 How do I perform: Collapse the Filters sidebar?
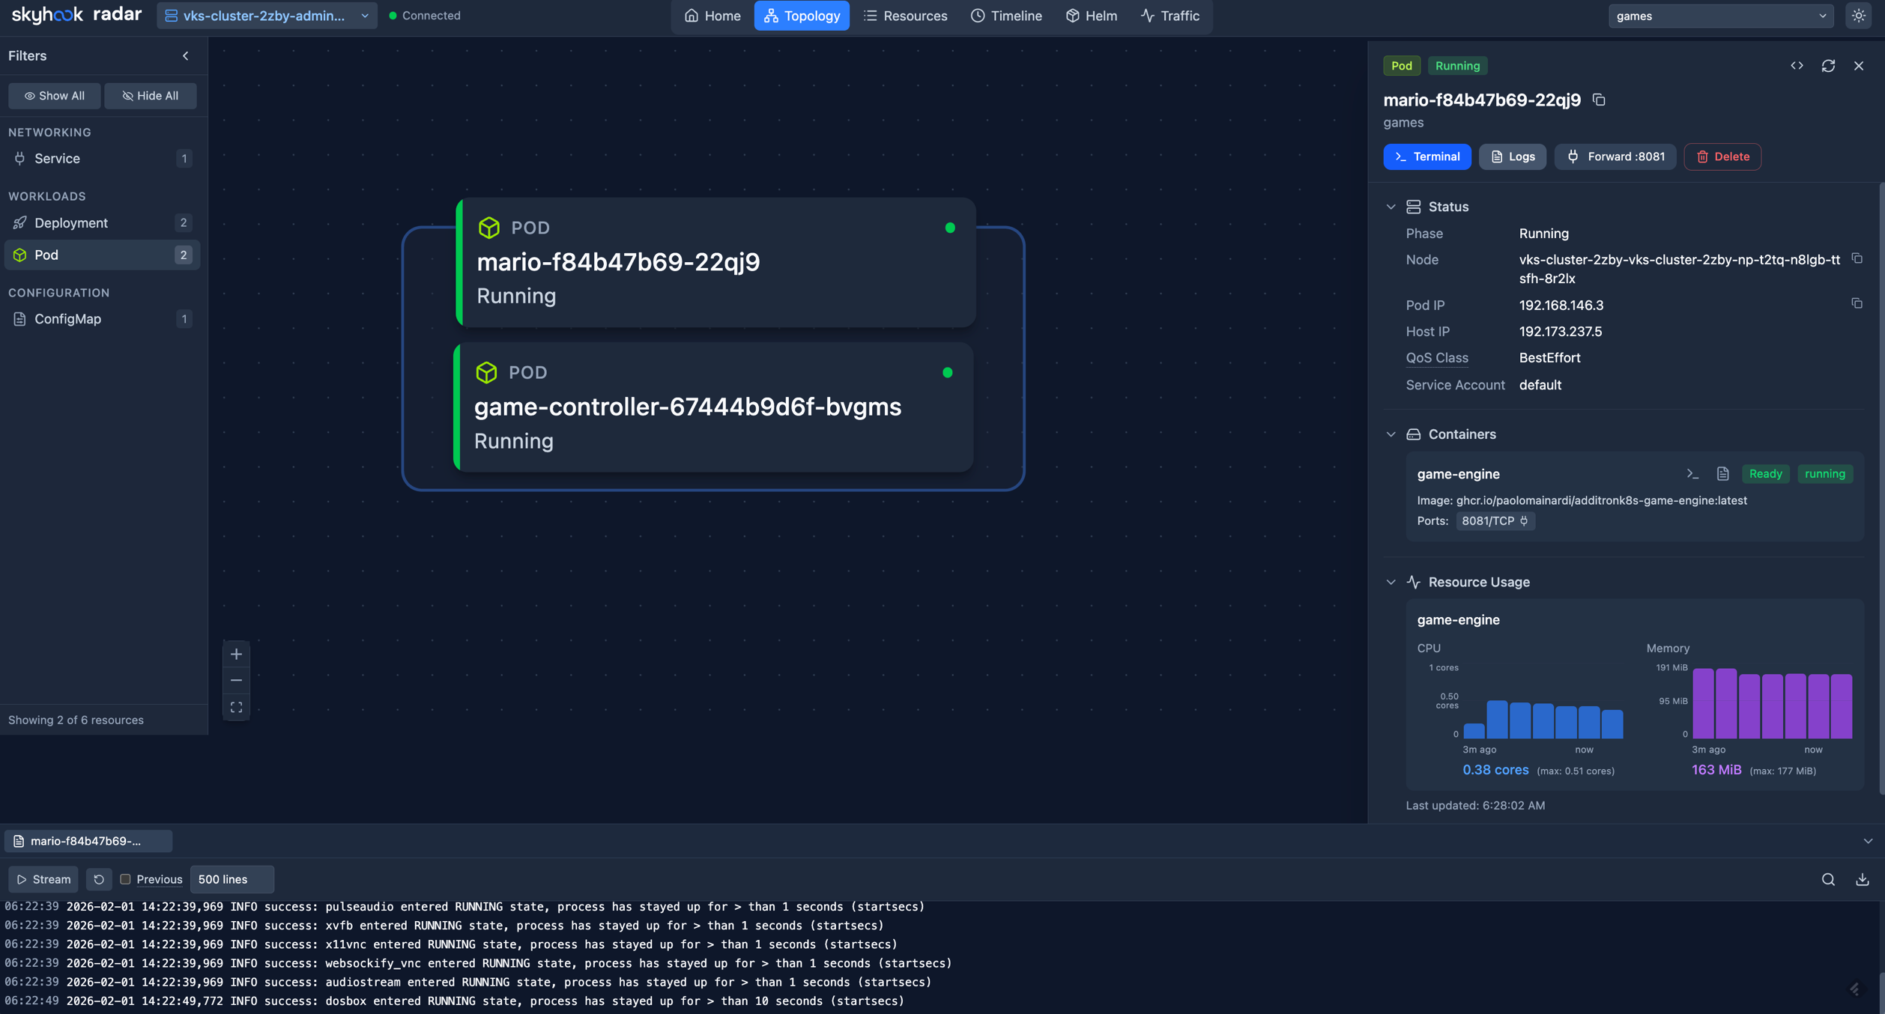pos(186,56)
